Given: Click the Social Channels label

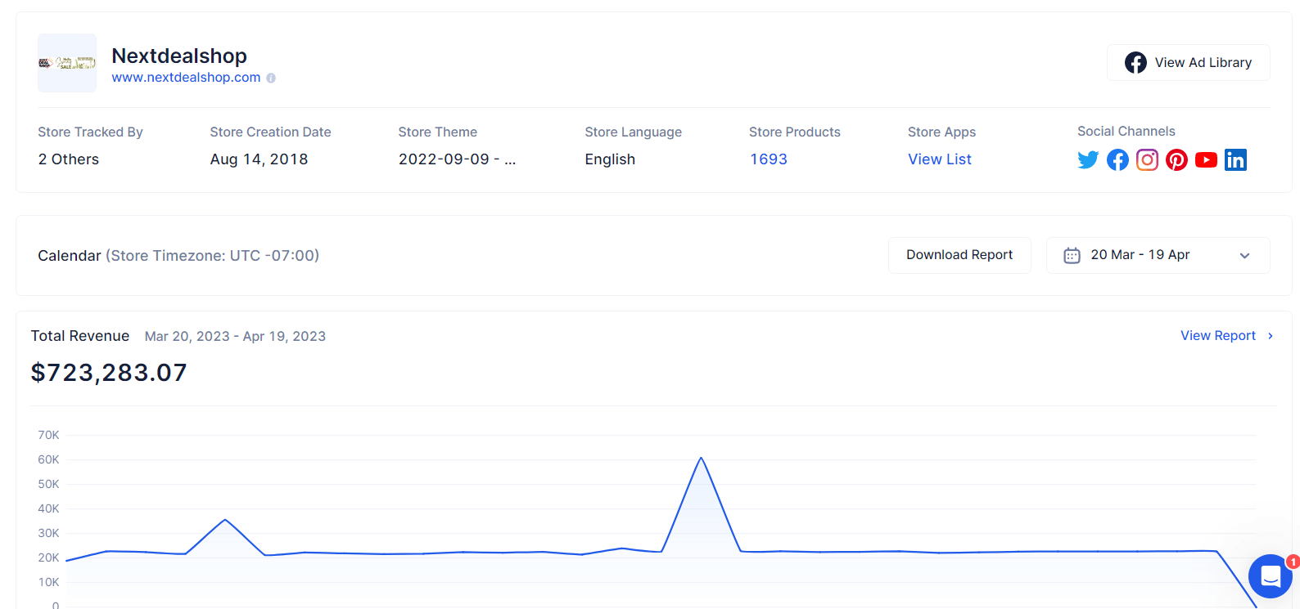Looking at the screenshot, I should [x=1126, y=132].
